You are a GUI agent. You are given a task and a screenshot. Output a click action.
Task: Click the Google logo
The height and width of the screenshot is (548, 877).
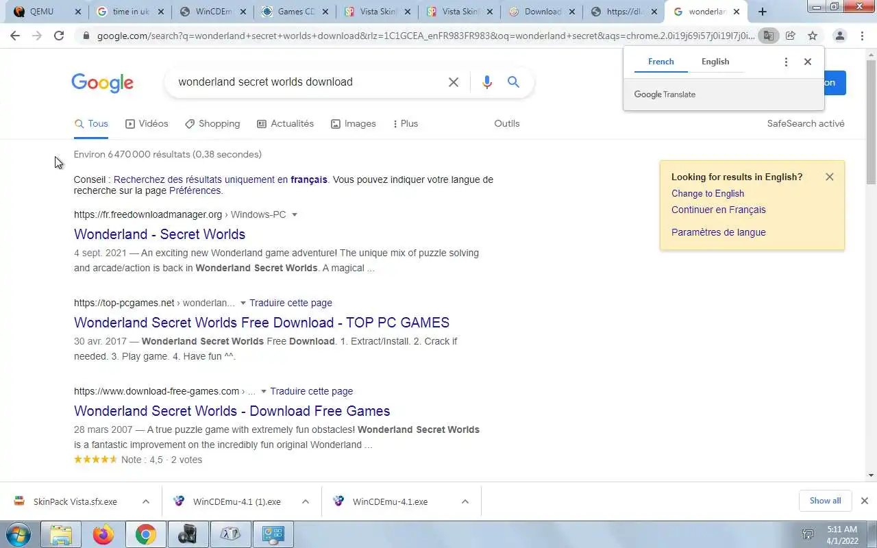tap(103, 83)
